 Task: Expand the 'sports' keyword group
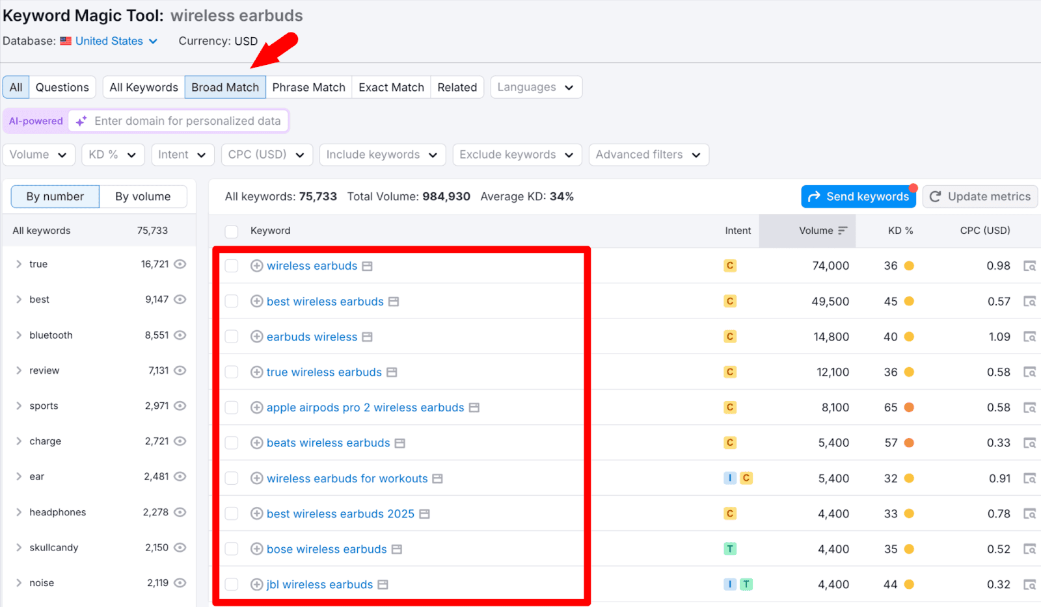click(19, 406)
